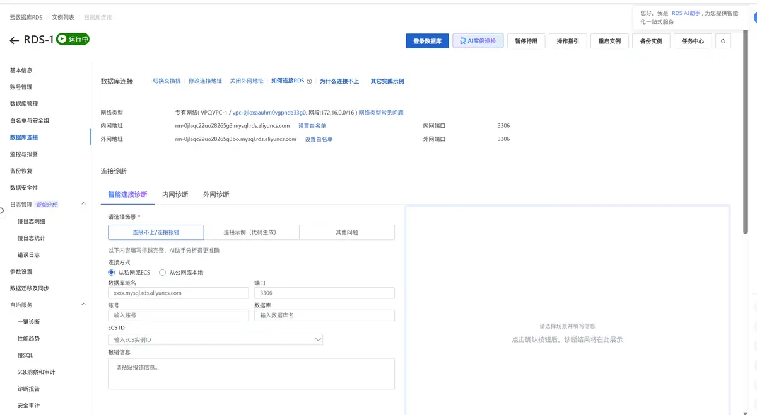Switch to the 内网诊断 tab

point(175,195)
